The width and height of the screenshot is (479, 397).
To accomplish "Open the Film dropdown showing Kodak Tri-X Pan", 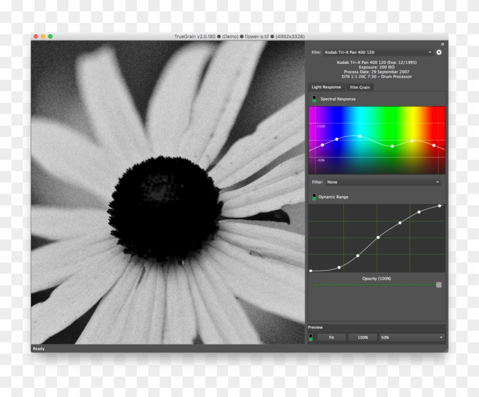I will point(379,52).
